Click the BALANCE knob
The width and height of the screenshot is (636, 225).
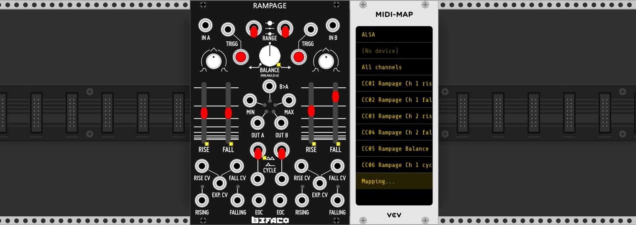[x=270, y=56]
